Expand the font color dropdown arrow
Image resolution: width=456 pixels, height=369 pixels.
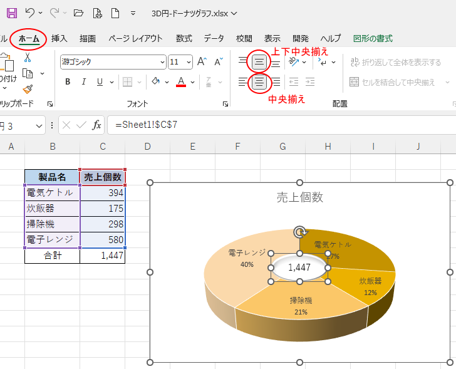tap(192, 82)
